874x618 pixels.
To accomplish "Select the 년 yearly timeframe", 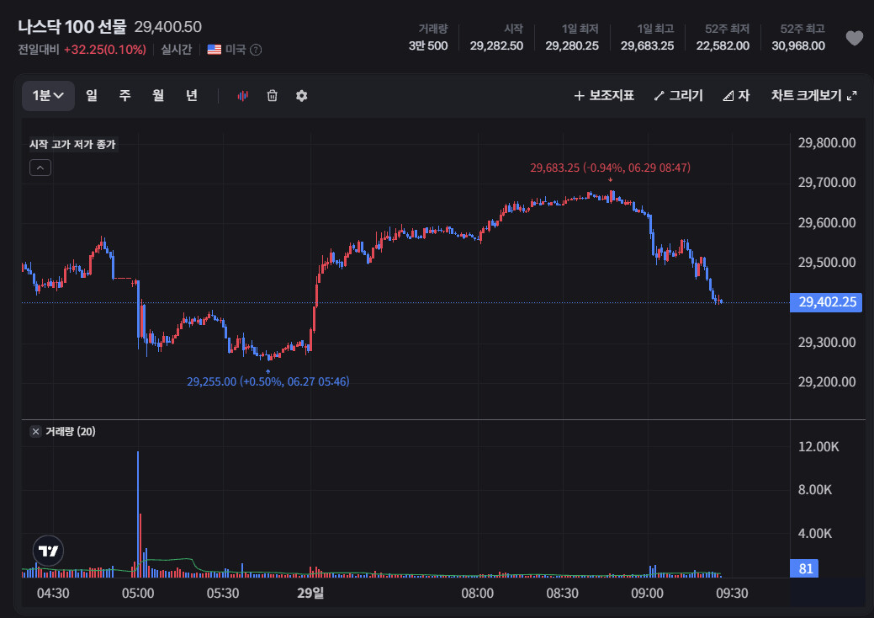I will [192, 96].
